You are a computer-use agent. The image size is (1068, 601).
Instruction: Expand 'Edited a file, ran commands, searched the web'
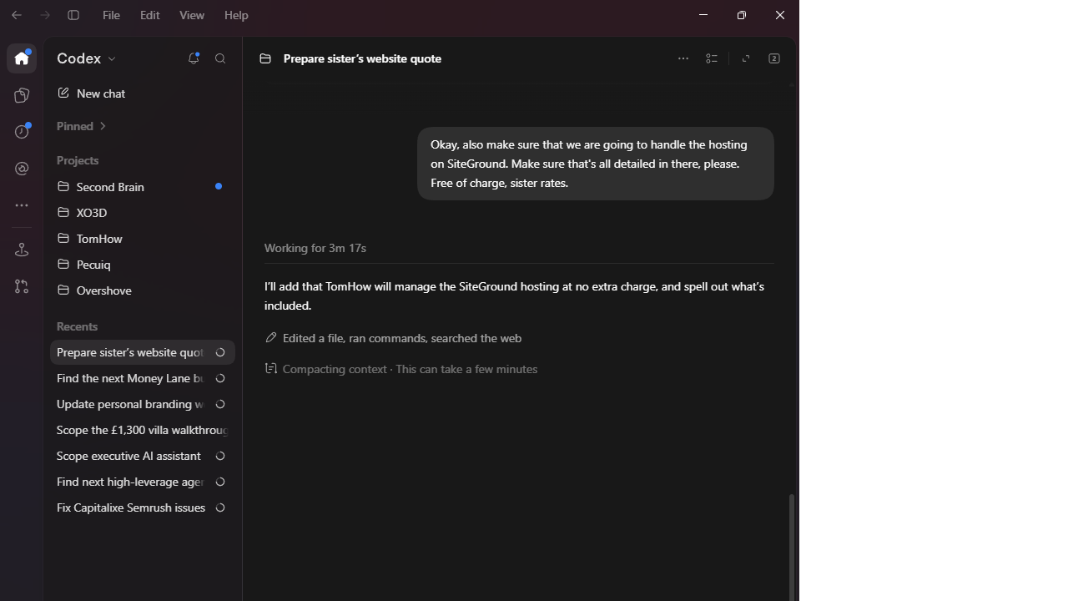[x=393, y=338]
